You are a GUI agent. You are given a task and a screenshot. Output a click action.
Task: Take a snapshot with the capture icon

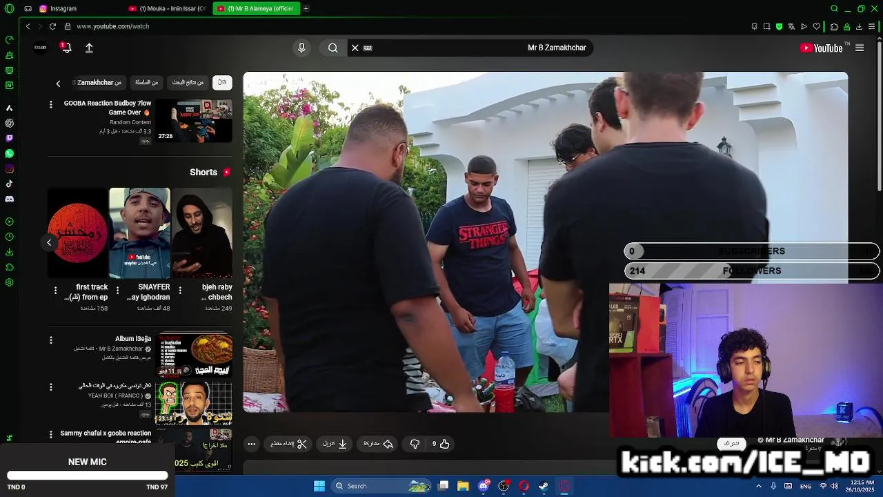tap(766, 26)
